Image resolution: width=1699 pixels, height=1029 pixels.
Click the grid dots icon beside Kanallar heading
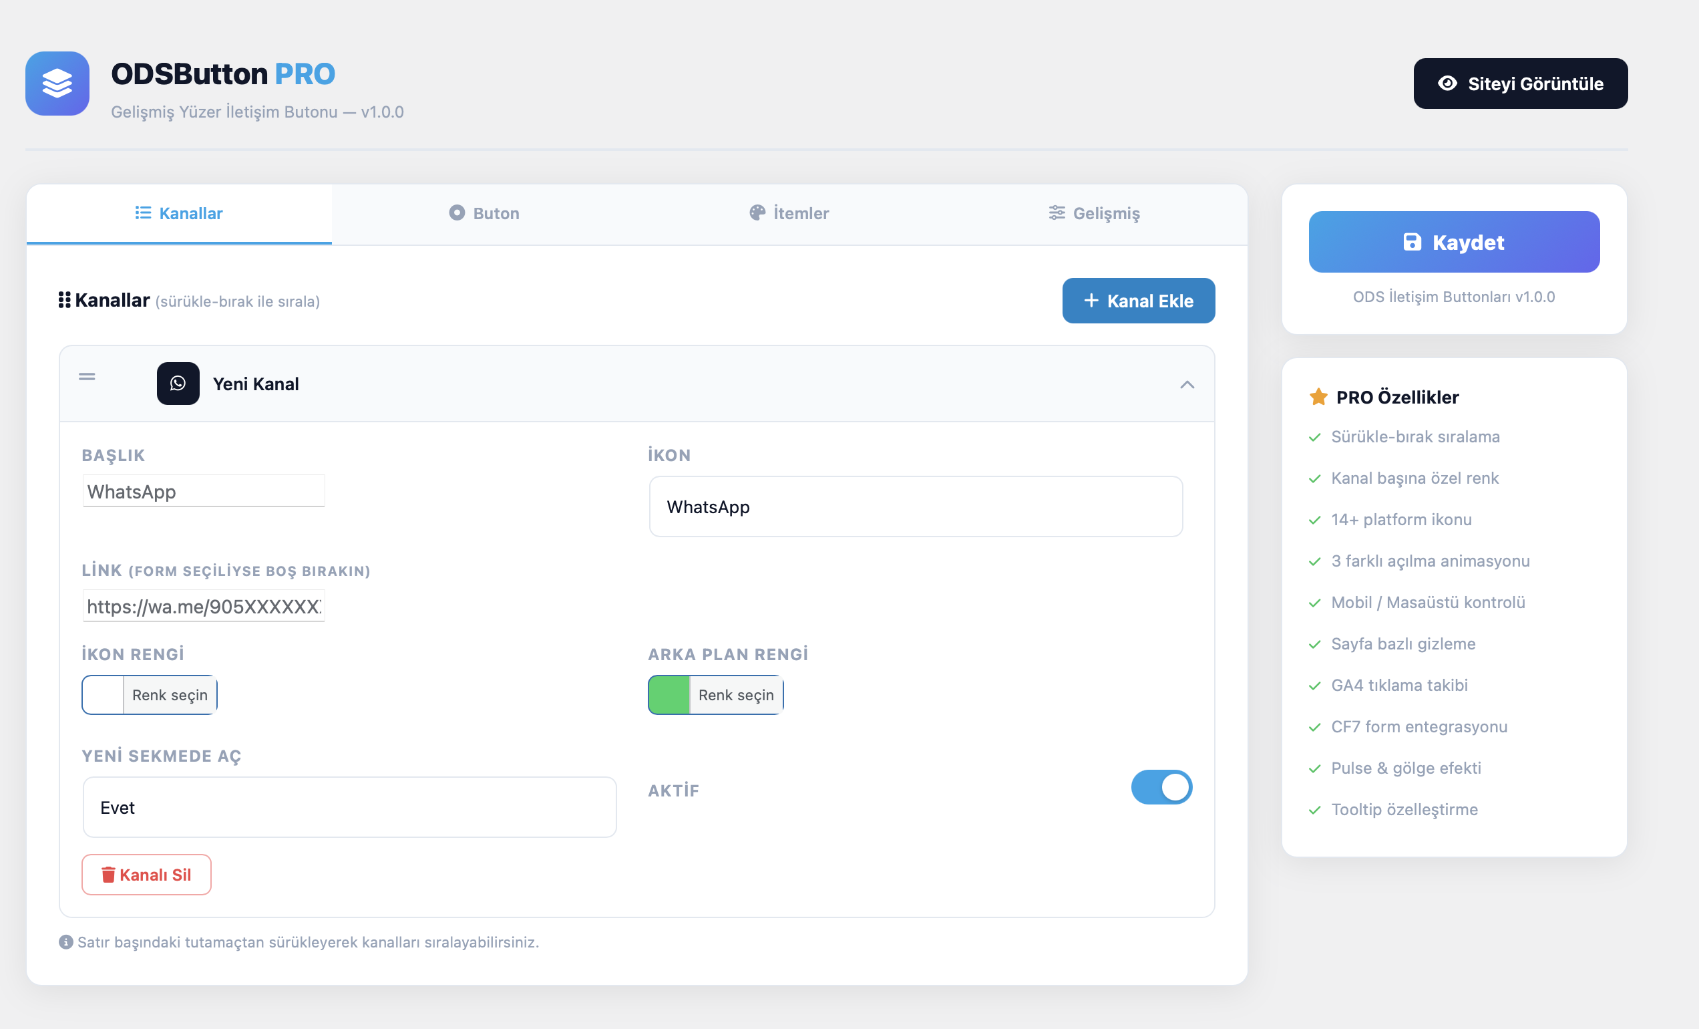pos(64,300)
